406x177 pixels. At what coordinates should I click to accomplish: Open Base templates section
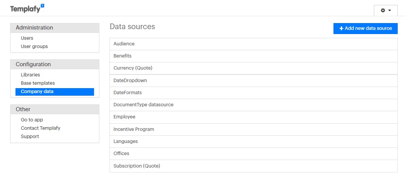(x=38, y=83)
